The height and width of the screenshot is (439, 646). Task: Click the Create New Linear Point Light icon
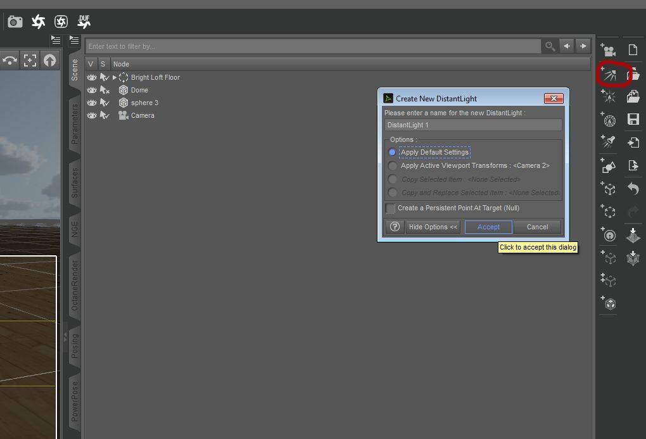coord(609,120)
